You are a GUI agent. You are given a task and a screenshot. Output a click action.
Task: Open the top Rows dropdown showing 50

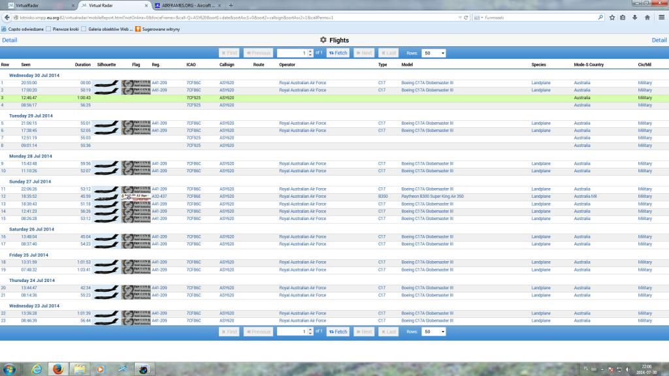[434, 53]
